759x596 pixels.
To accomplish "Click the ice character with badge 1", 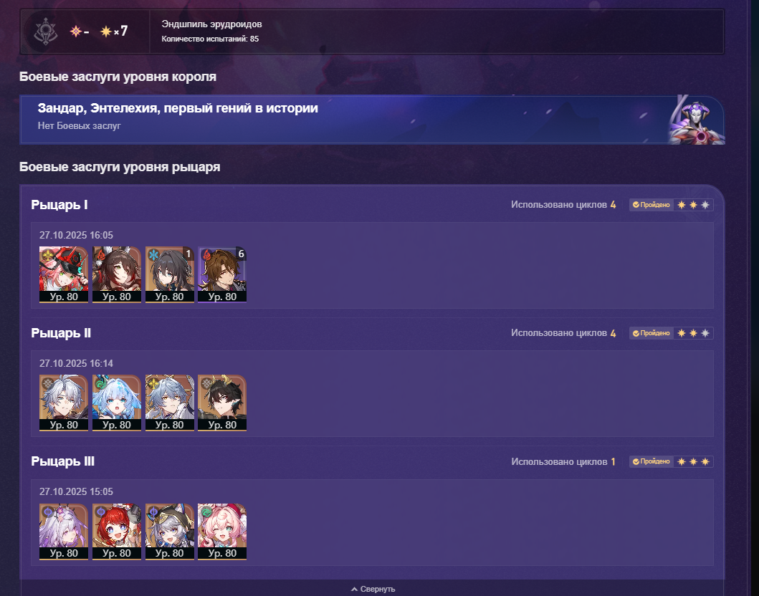I will tap(169, 274).
